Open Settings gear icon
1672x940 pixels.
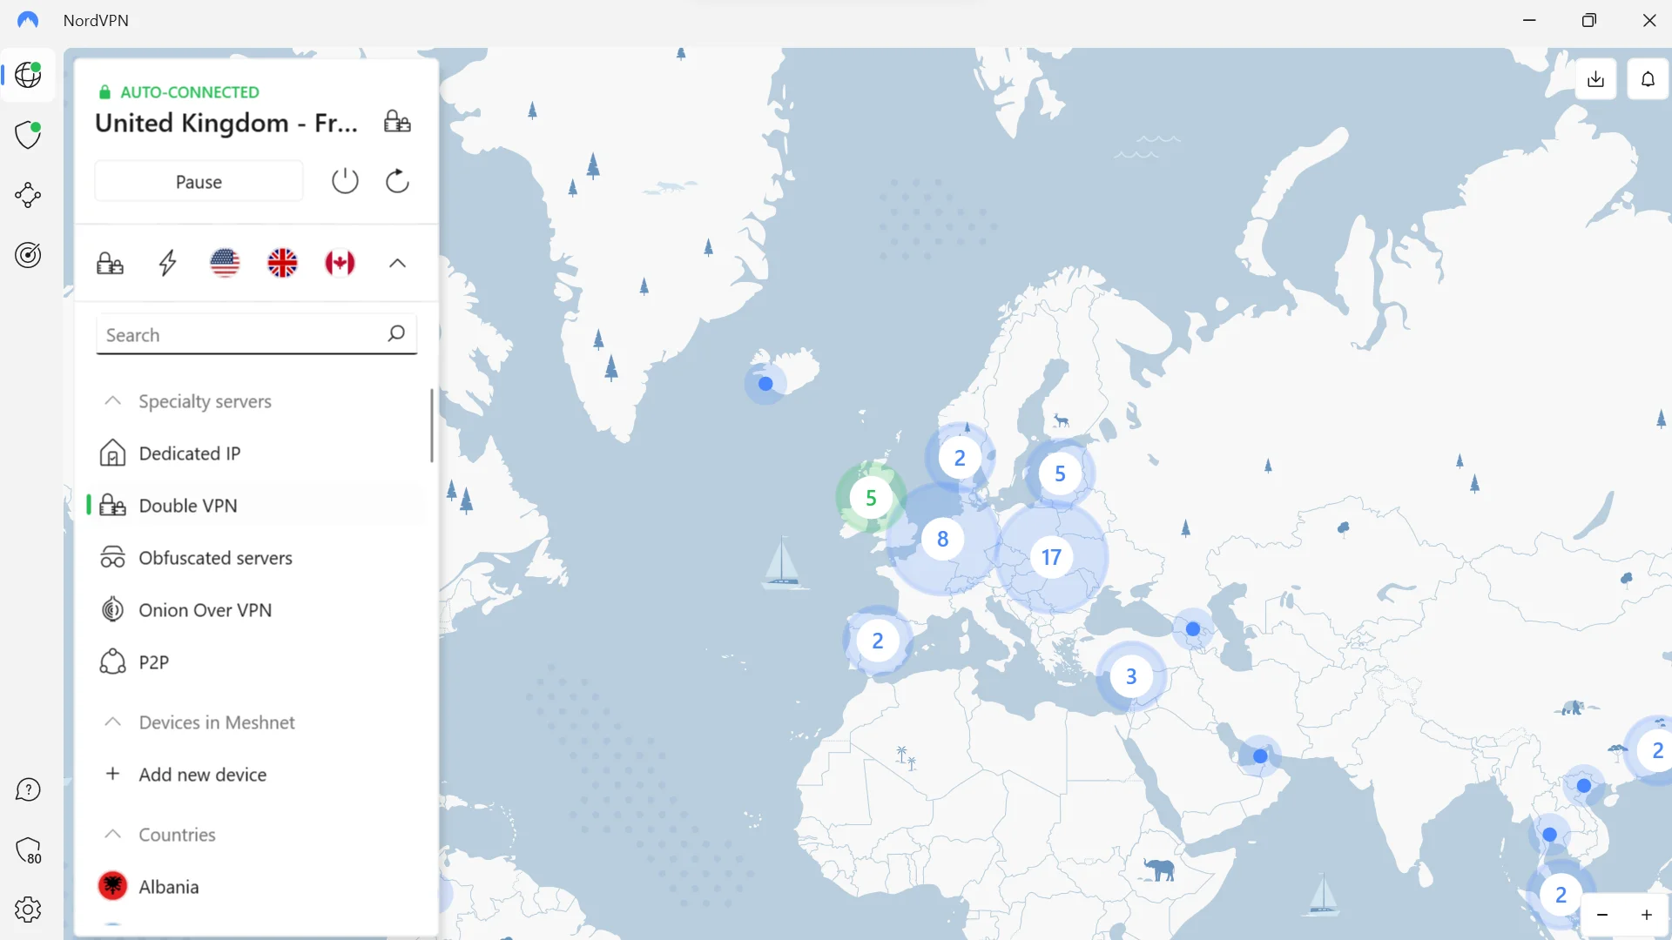28,910
